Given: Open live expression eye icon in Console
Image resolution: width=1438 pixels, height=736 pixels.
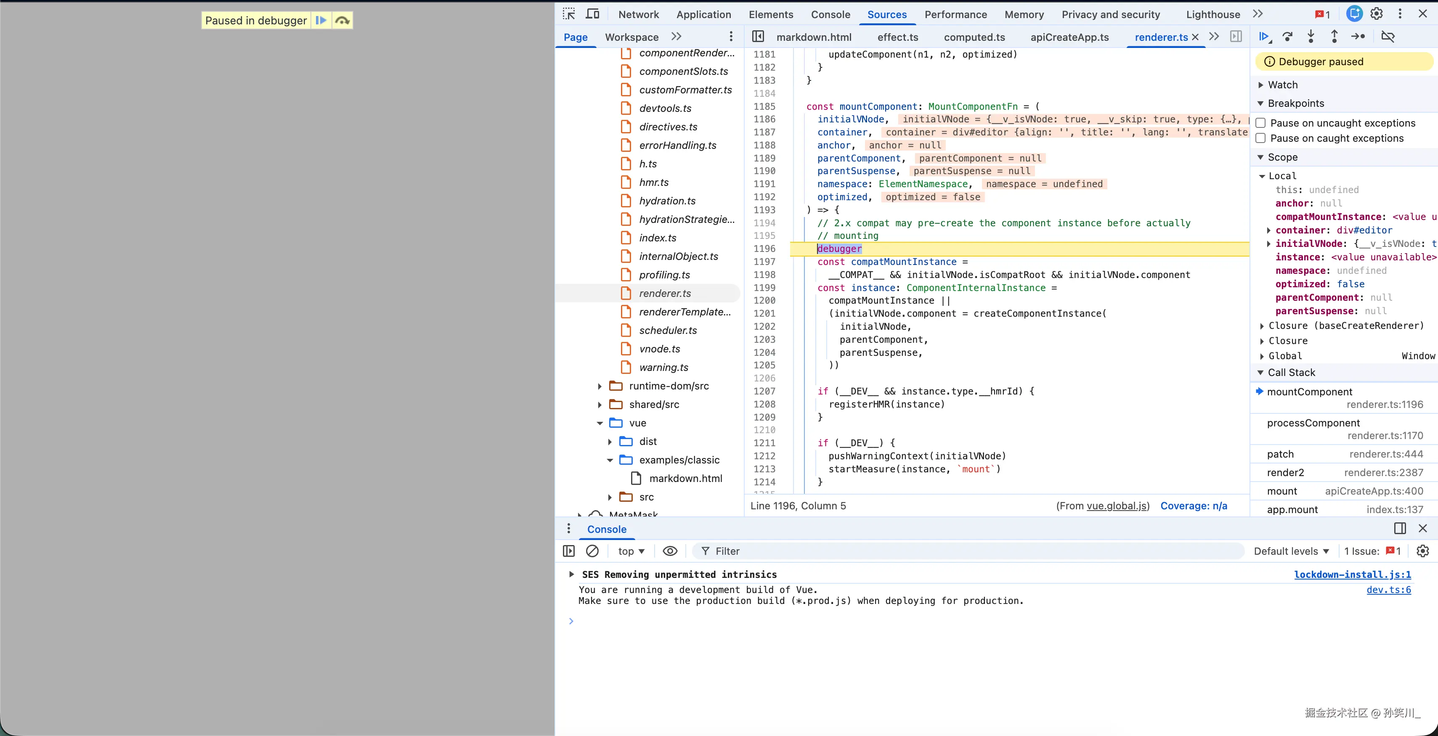Looking at the screenshot, I should tap(670, 551).
